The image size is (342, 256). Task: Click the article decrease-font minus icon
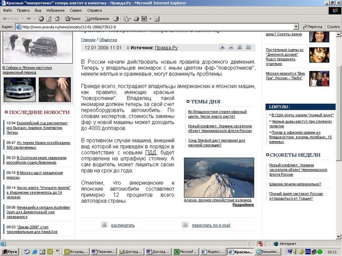pos(231,47)
